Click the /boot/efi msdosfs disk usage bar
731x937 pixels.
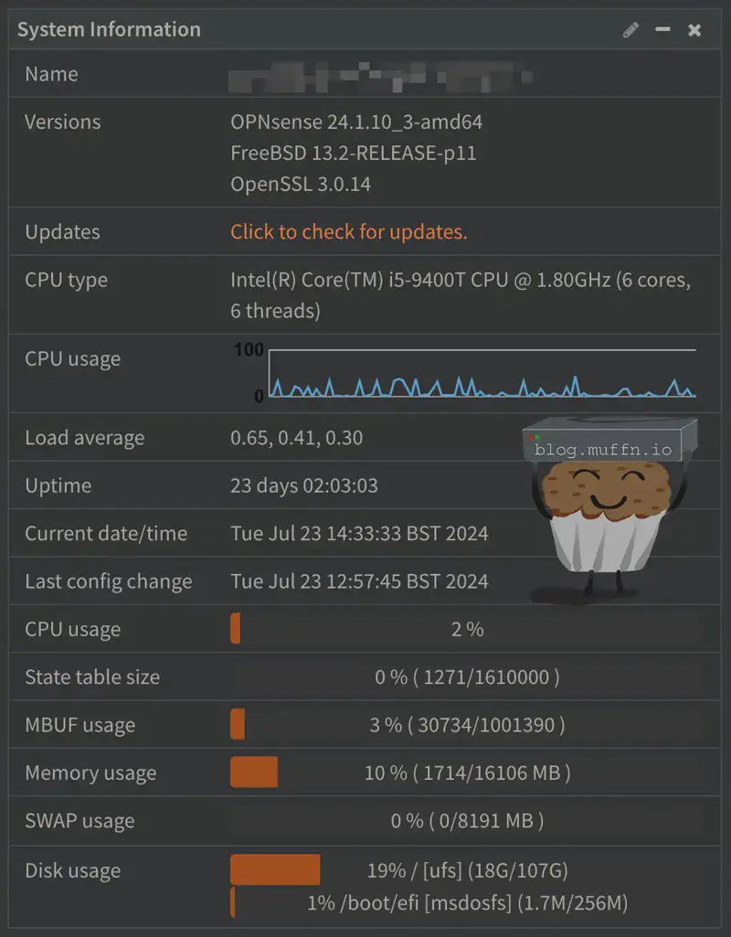467,903
